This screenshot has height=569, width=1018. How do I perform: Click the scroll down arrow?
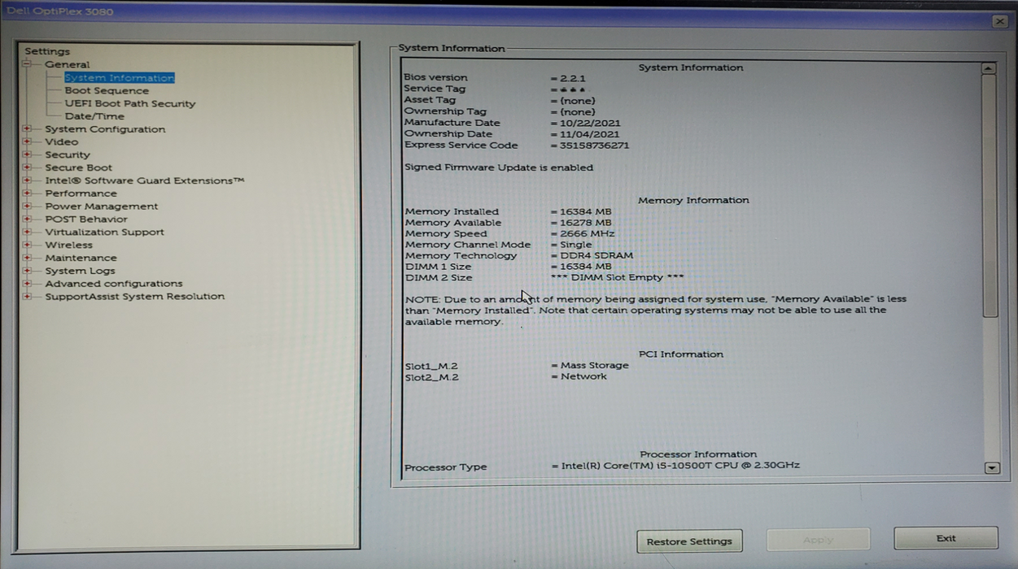991,467
